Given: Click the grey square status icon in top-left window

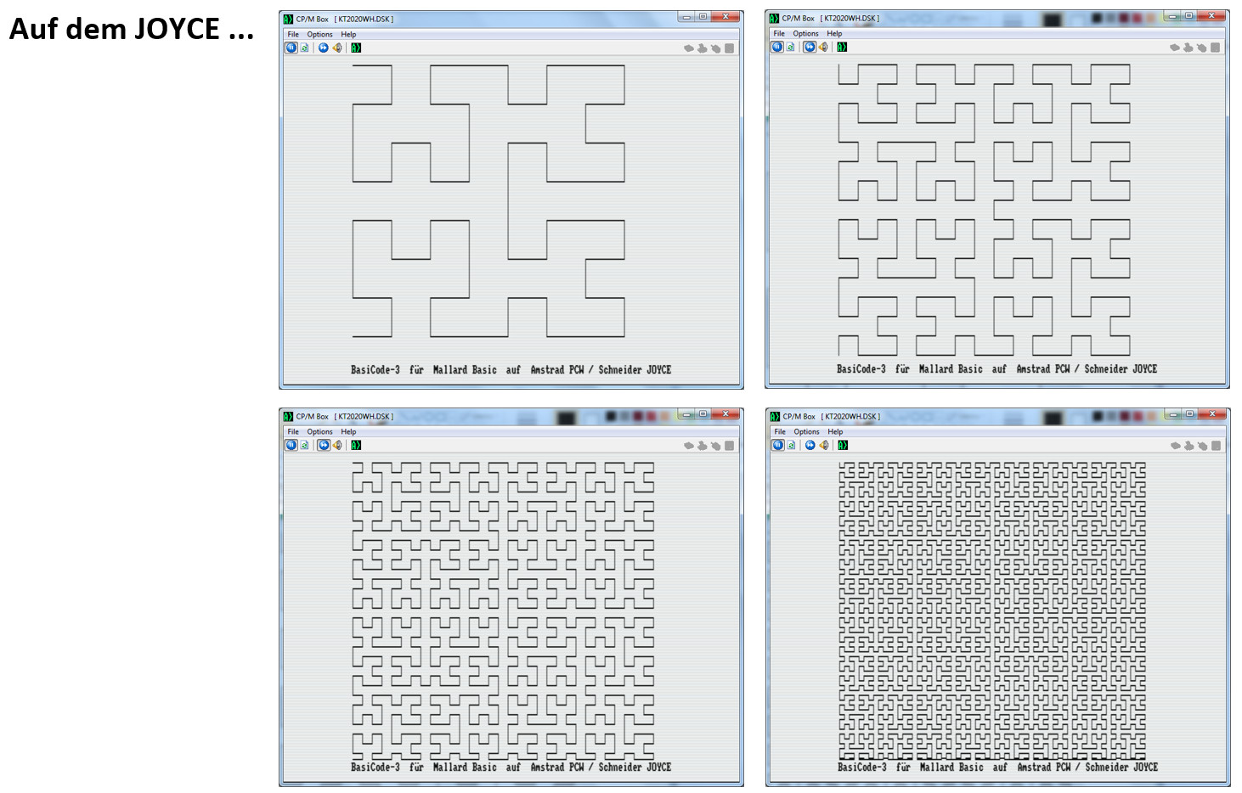Looking at the screenshot, I should click(x=729, y=48).
